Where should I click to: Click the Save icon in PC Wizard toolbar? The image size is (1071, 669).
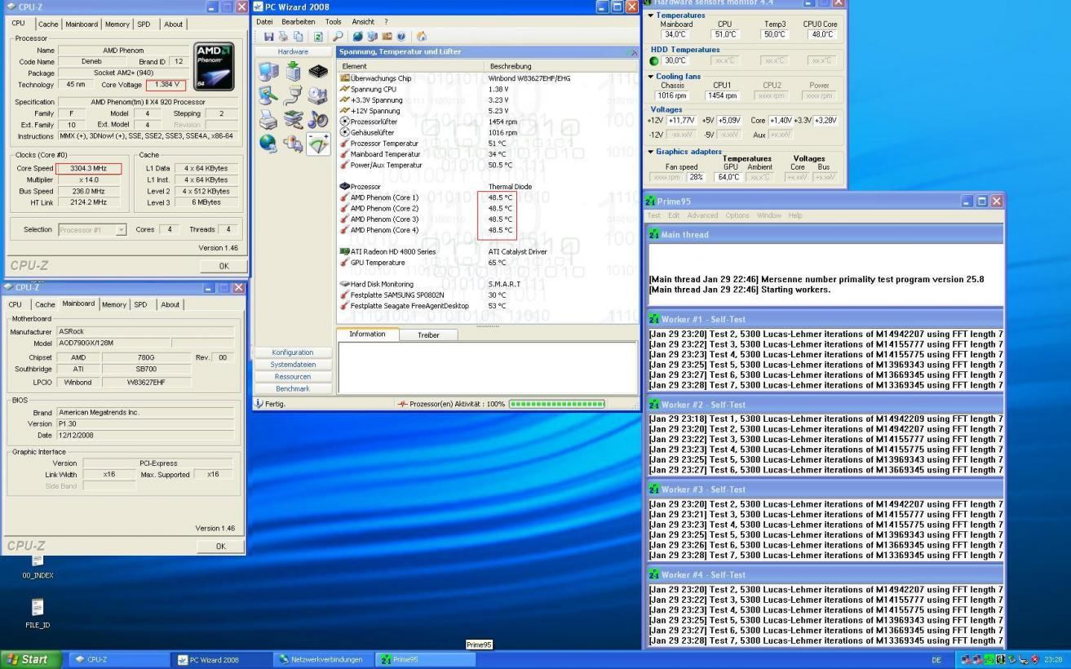(x=269, y=36)
